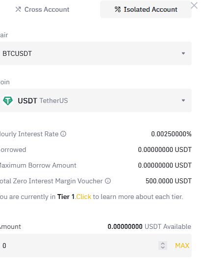Click the 0.00250000% interest rate value
This screenshot has width=202, height=271.
point(171,134)
